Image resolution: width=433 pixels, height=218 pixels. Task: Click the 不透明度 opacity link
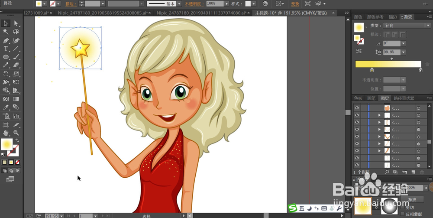tap(194, 3)
